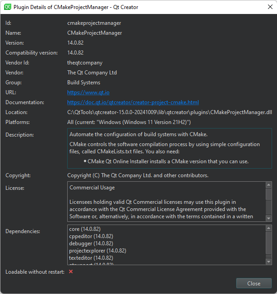Click the License box scrollbar thumb

269,194
